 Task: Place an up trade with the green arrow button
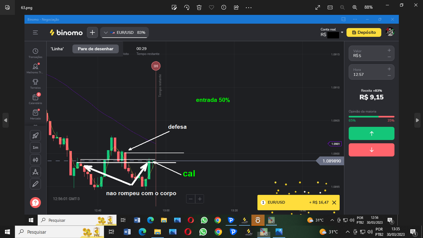[371, 134]
